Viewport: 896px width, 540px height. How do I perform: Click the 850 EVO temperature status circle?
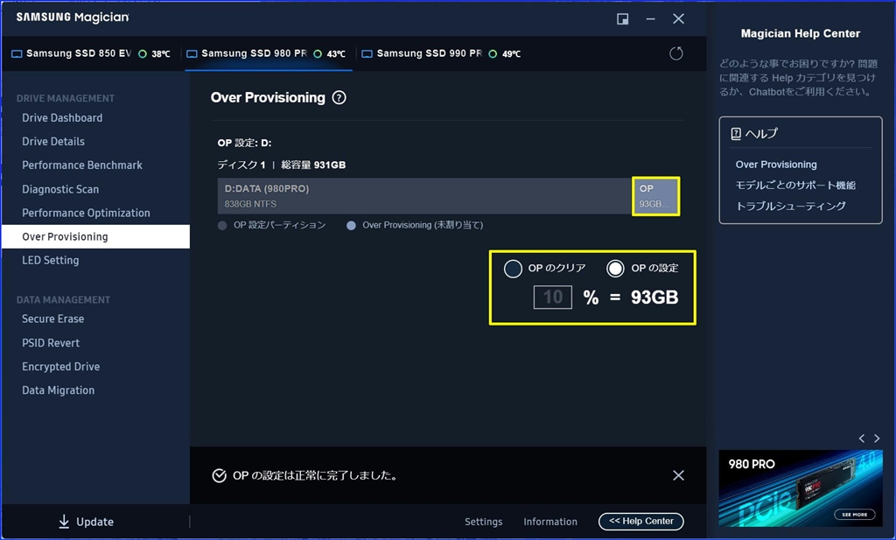coord(143,53)
